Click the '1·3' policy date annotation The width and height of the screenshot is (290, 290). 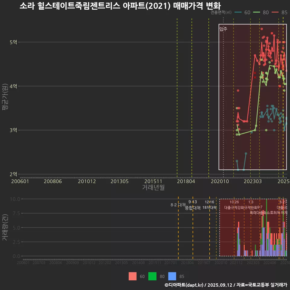click(x=251, y=202)
